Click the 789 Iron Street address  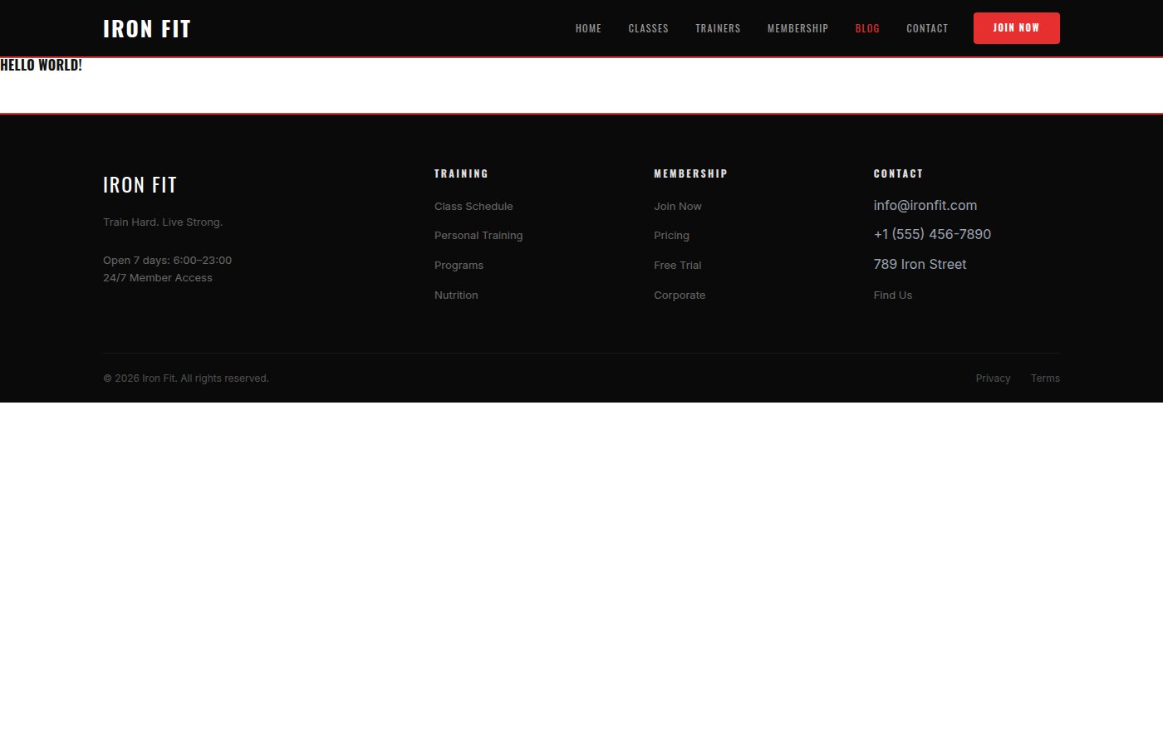tap(920, 264)
